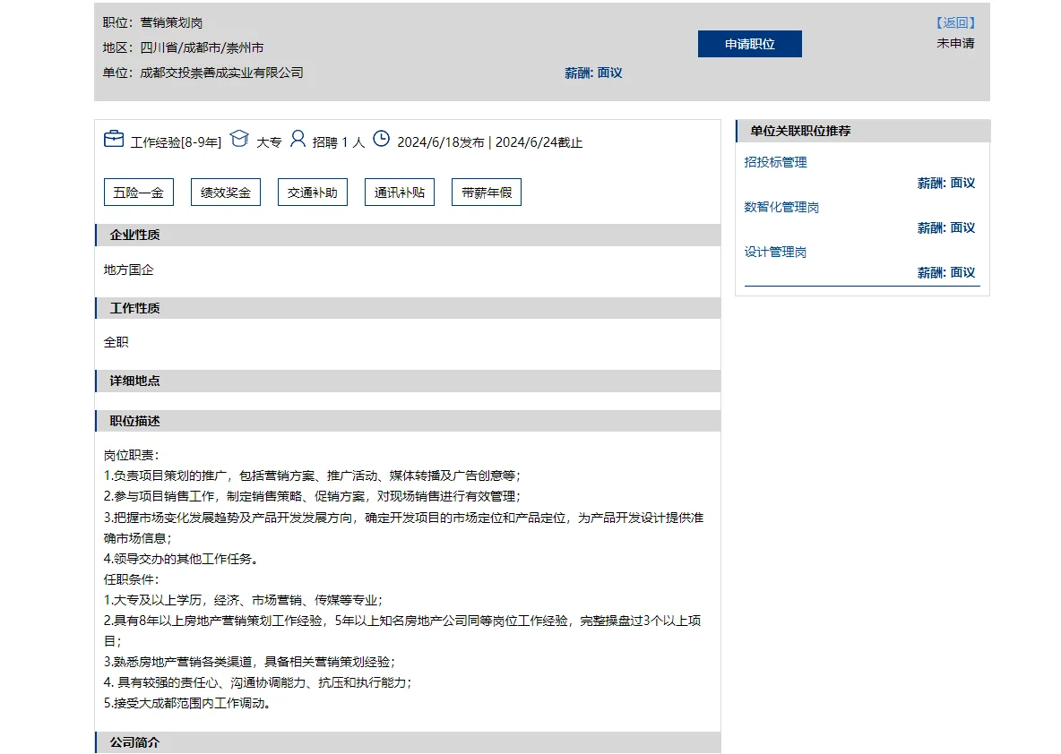Open the 【返回】 link
This screenshot has height=754, width=1061.
(x=953, y=22)
